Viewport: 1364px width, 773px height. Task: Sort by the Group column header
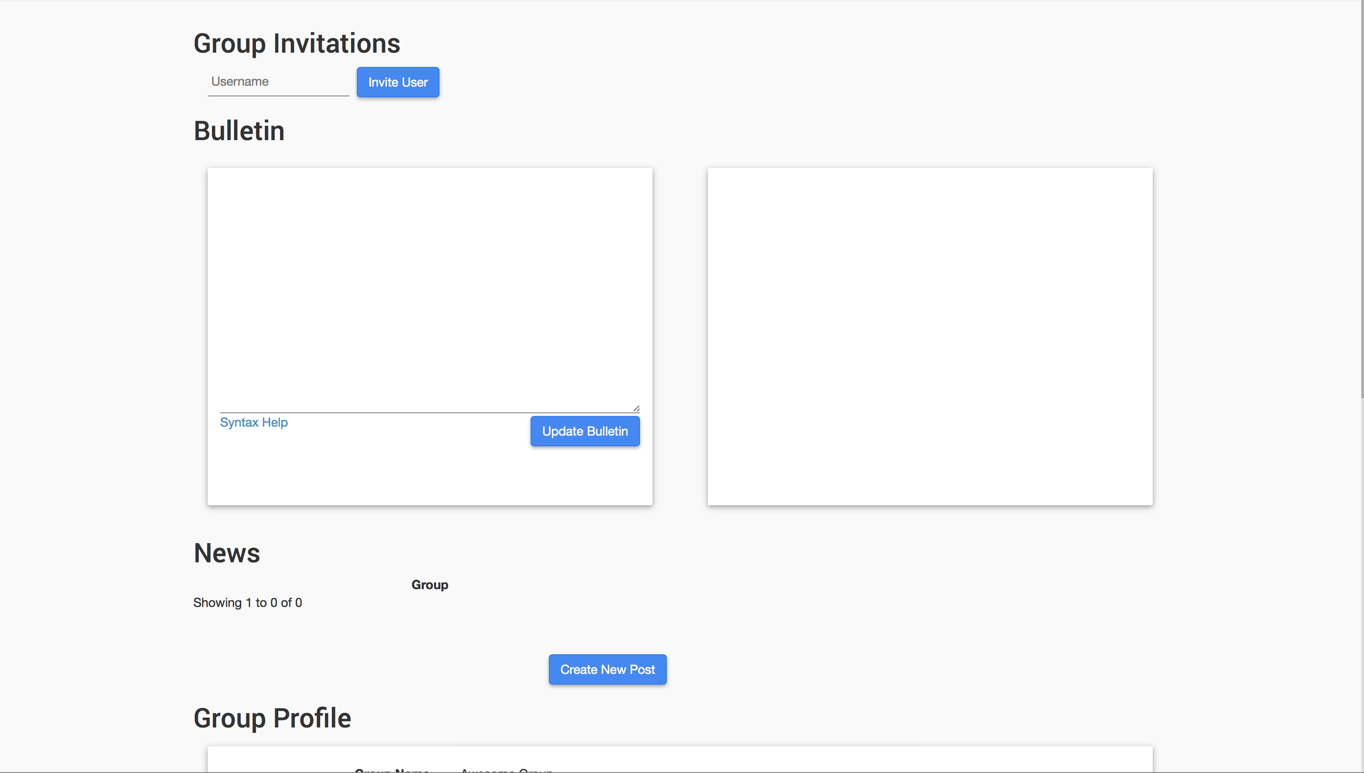430,585
